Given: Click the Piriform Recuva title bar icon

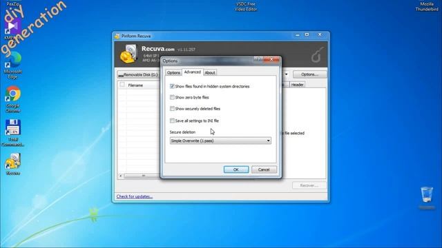Looking at the screenshot, I should 117,36.
